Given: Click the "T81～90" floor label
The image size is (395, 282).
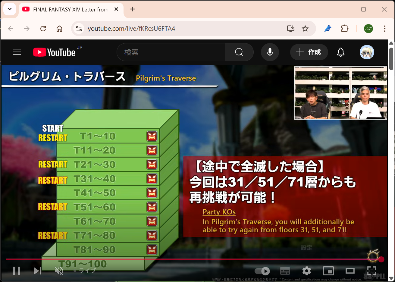Looking at the screenshot, I should (x=95, y=250).
